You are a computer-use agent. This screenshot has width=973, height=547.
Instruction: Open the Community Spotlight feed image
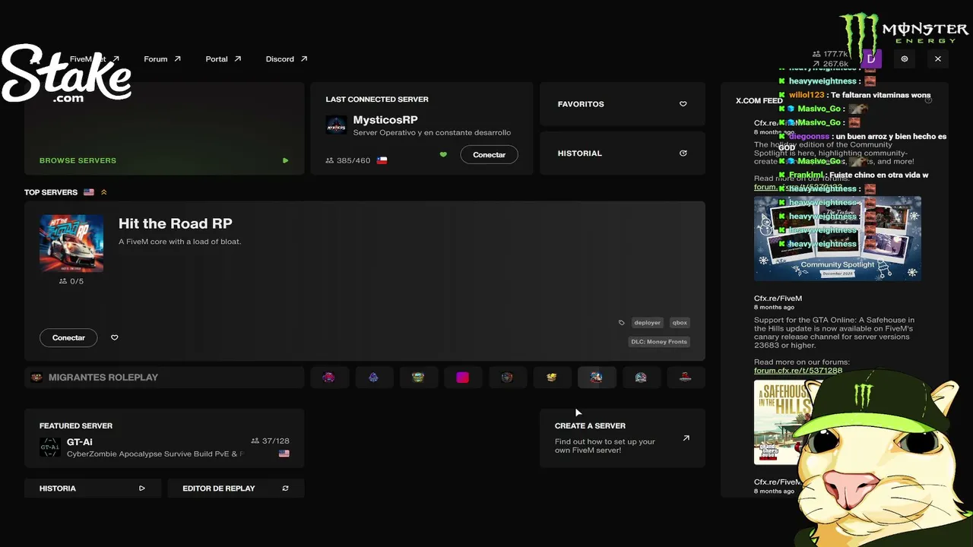[x=838, y=239]
